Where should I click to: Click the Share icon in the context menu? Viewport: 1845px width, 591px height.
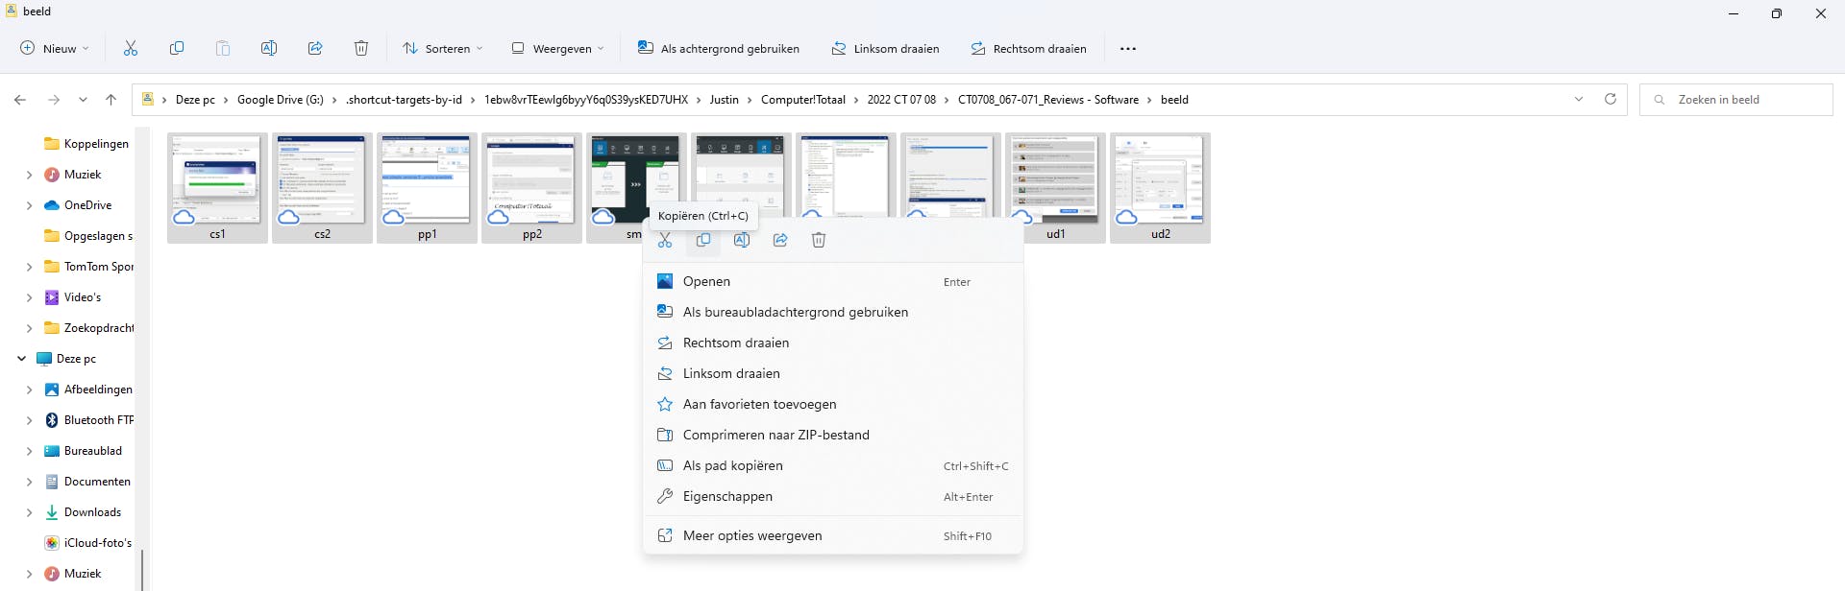[x=780, y=240]
